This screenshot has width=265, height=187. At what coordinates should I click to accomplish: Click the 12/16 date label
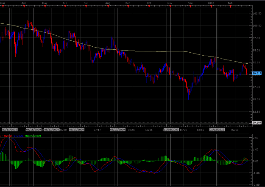pos(201,130)
